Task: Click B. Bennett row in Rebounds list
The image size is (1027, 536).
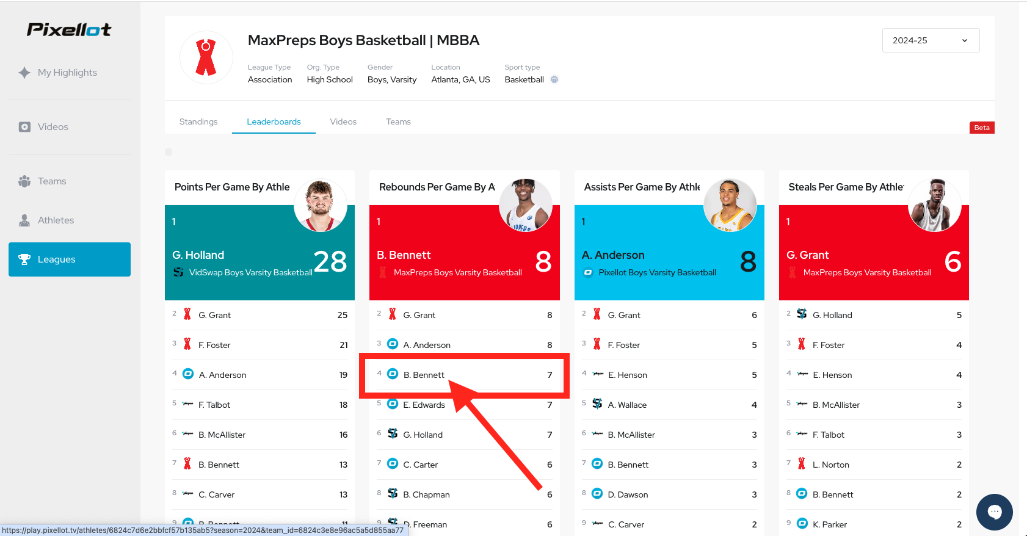Action: pyautogui.click(x=465, y=375)
